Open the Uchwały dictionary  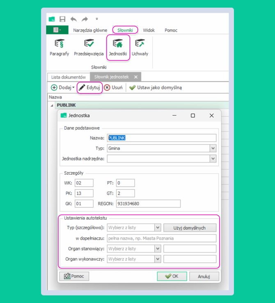click(140, 47)
